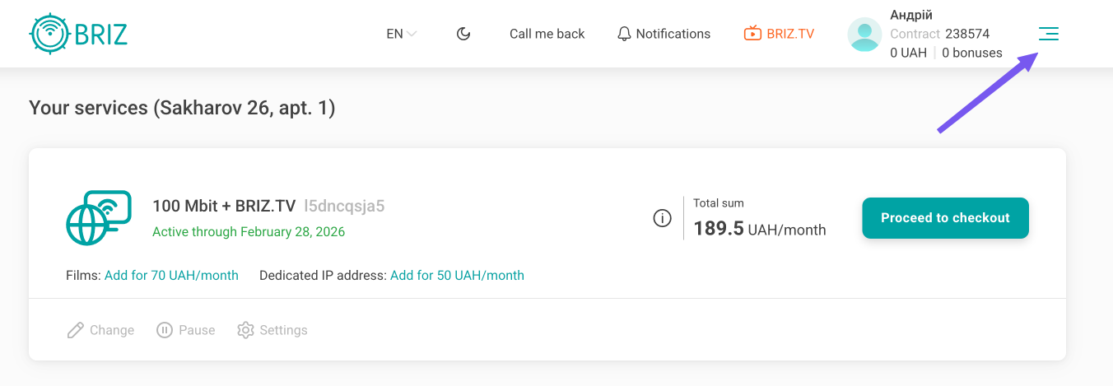Add dedicated IP for 50 UAH/month
The height and width of the screenshot is (386, 1113).
point(457,276)
